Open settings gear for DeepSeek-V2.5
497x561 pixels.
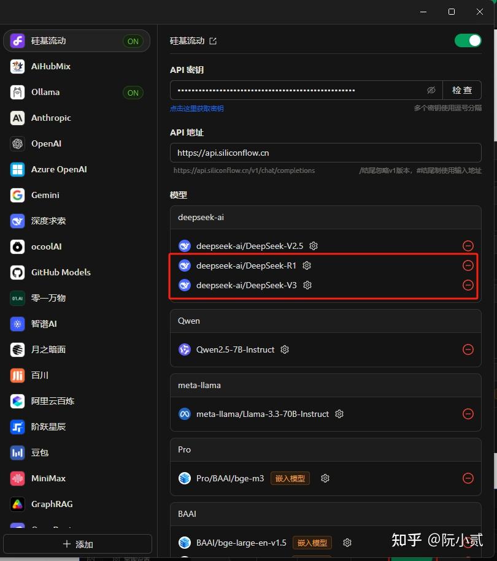tap(314, 246)
